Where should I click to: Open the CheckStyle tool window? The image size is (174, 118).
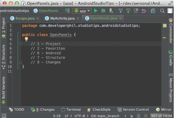pos(99,109)
